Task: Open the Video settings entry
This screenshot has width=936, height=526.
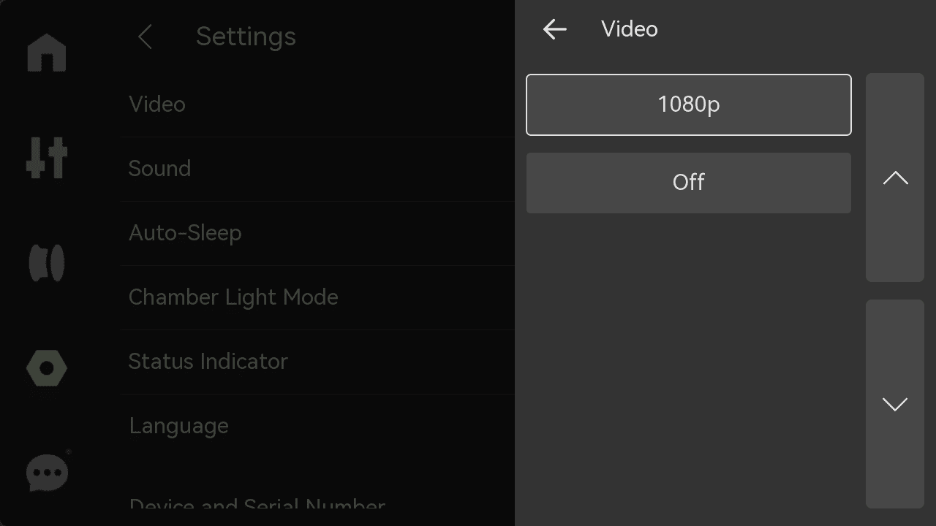Action: point(318,104)
